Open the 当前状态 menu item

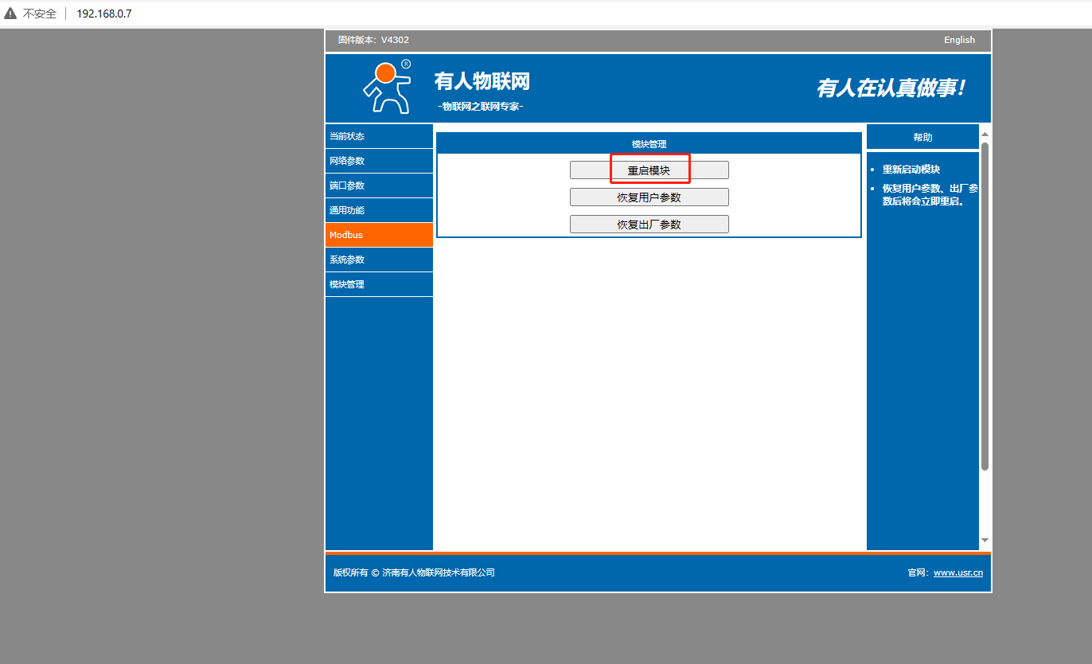pyautogui.click(x=379, y=136)
